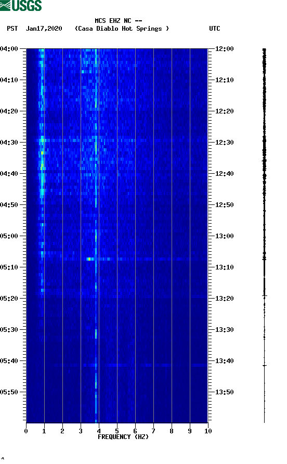
Task: Click the 2 Hz frequency tick label
Action: (62, 431)
